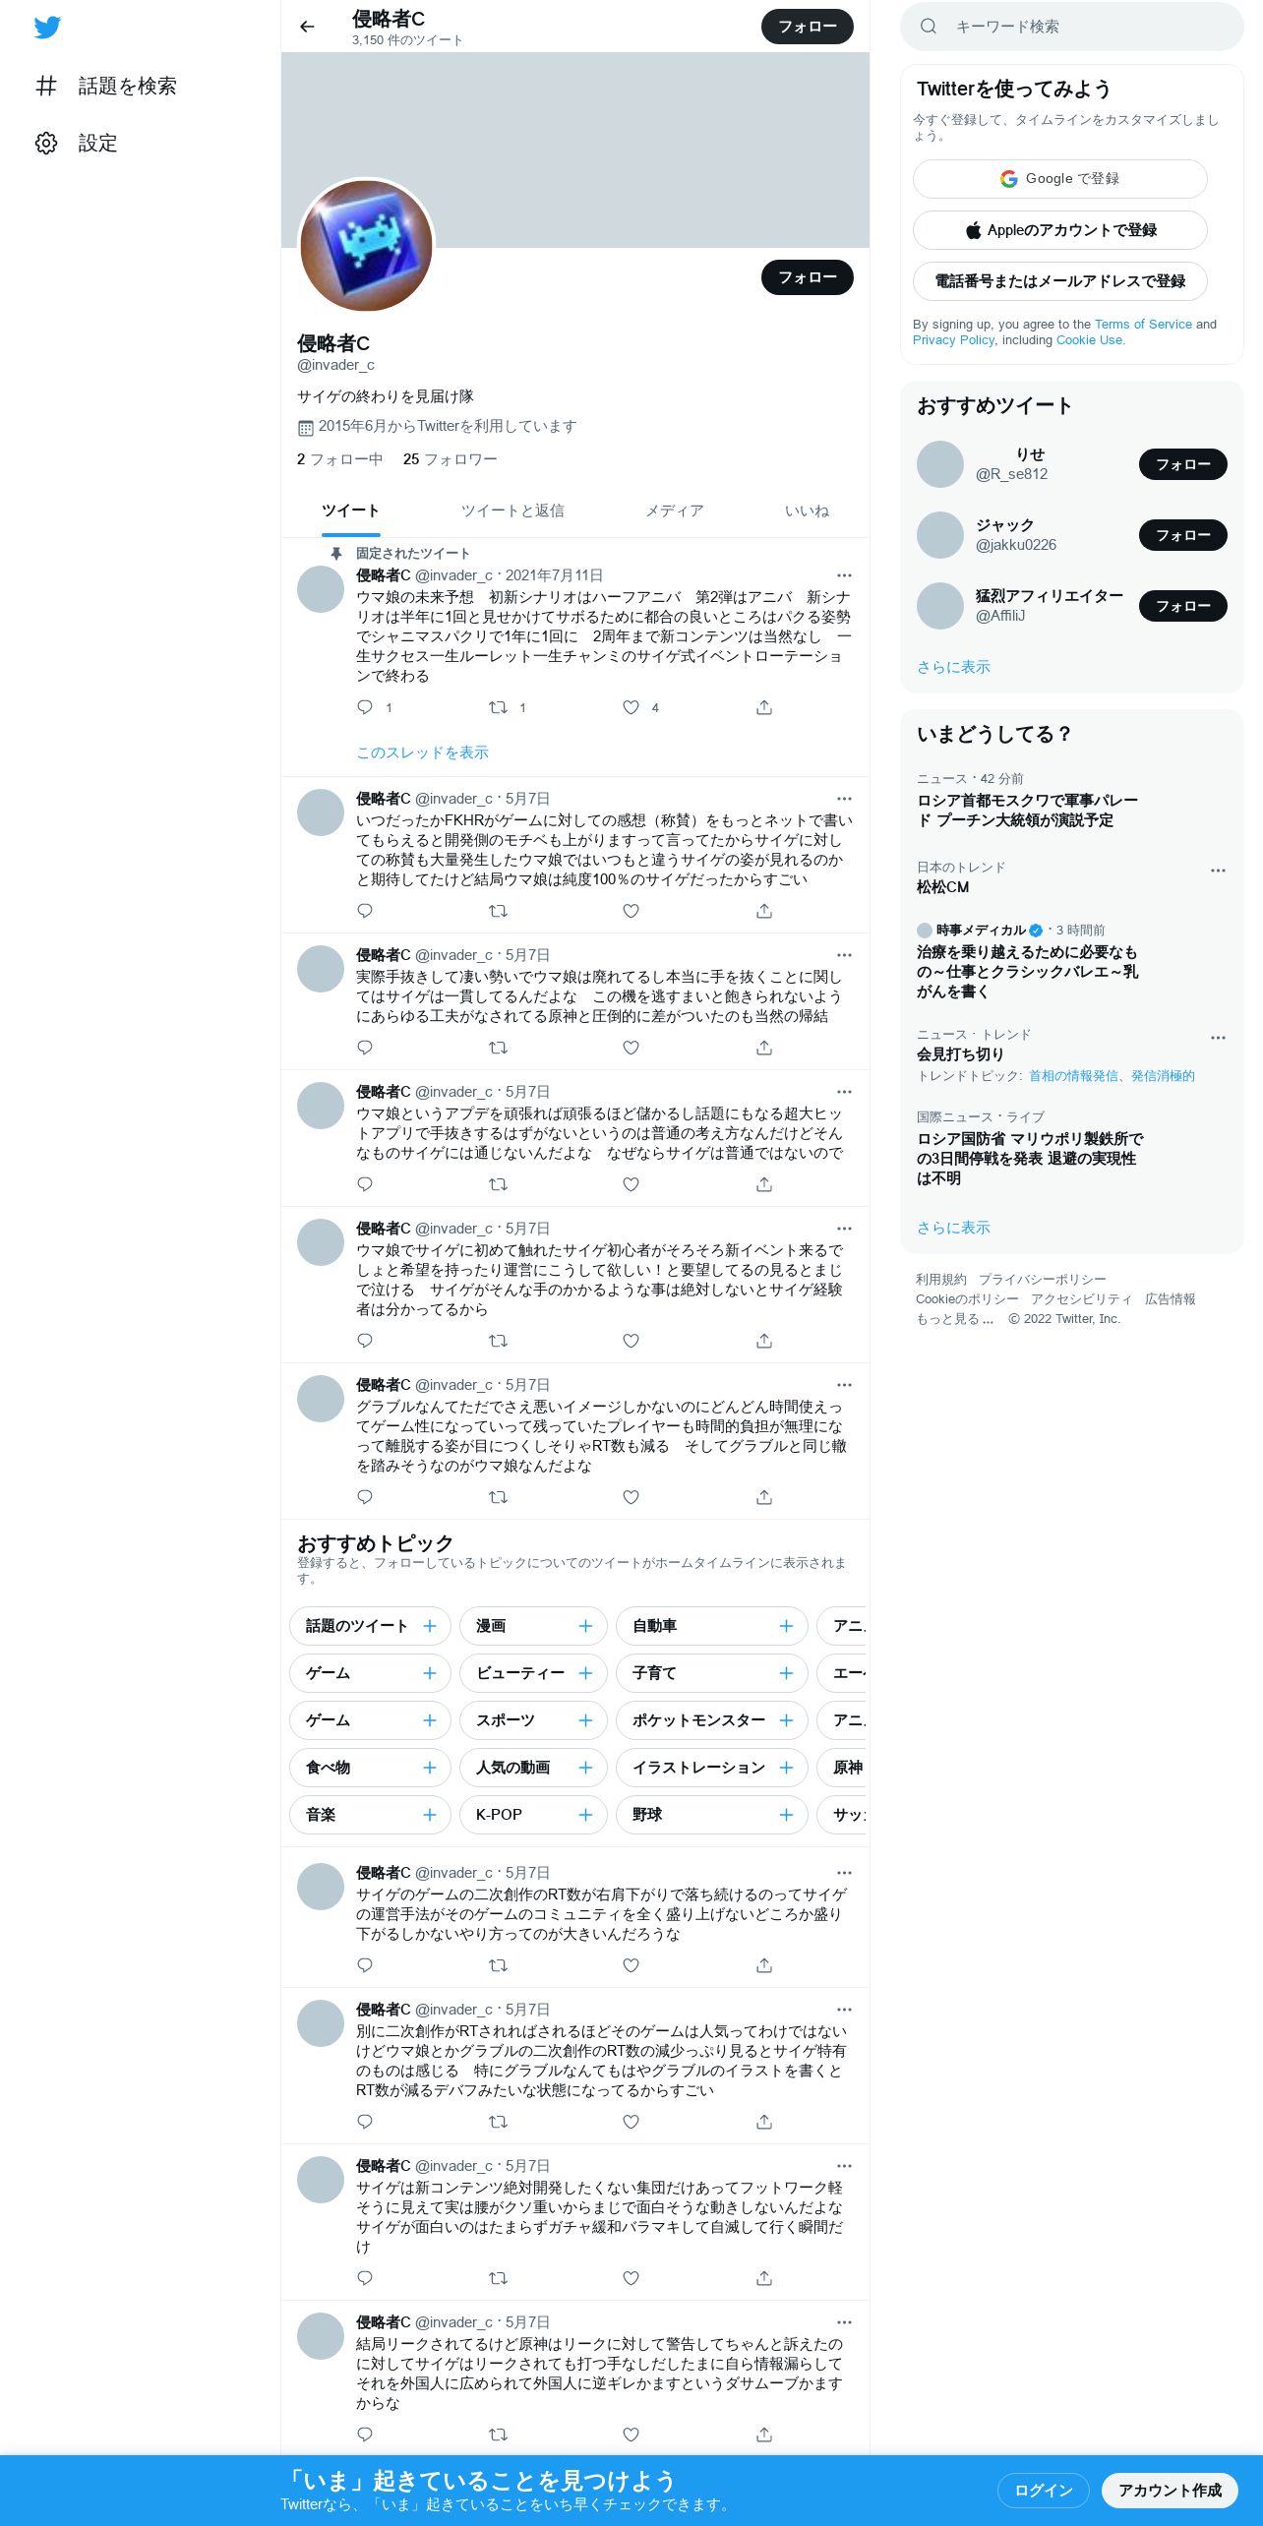
Task: Open 首相の情報発信、発信消極的 trend topic
Action: pos(1112,1076)
